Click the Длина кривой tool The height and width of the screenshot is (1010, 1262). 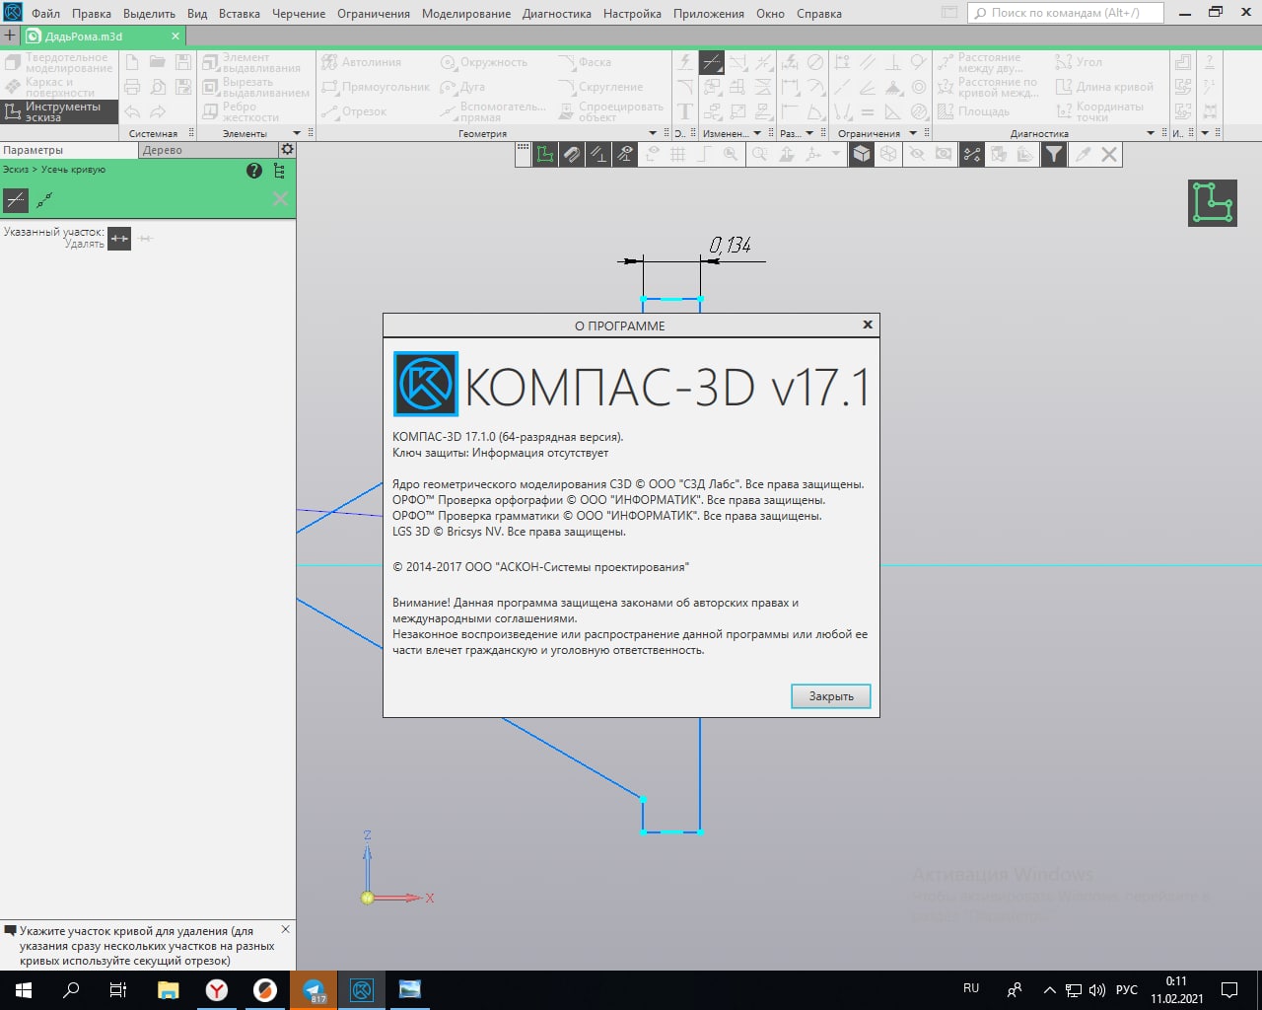point(1104,87)
